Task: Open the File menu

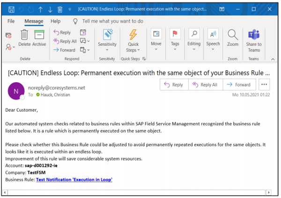Action: tap(11, 21)
